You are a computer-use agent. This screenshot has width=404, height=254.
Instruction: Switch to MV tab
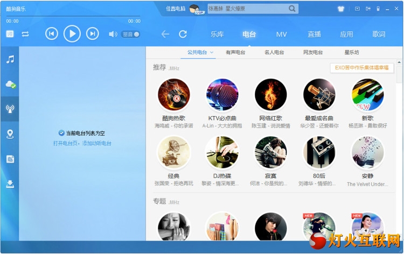coord(281,34)
